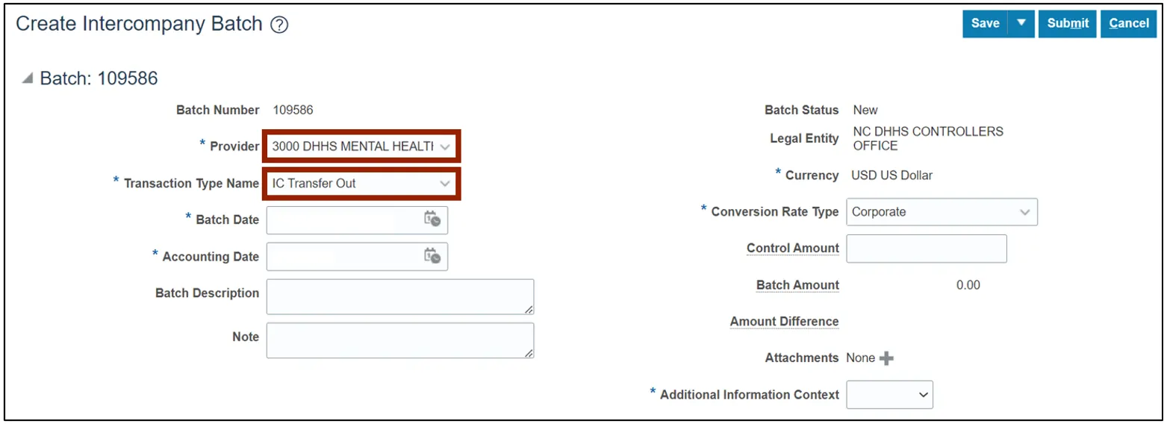
Task: Collapse the Batch: 109586 section
Action: coord(27,78)
